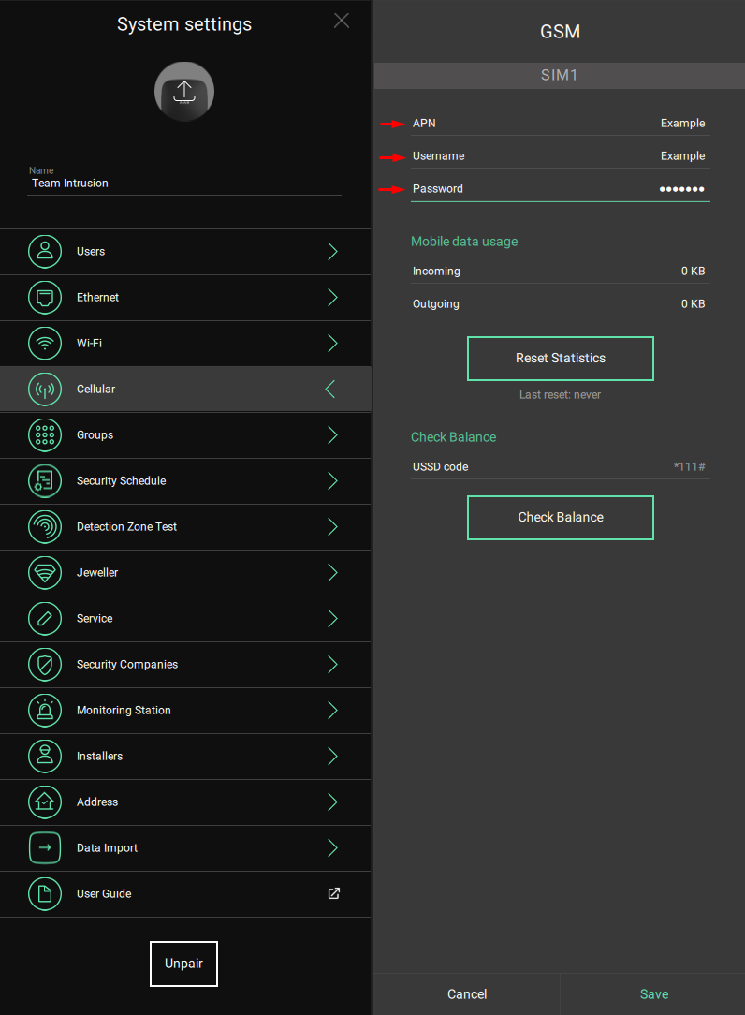745x1015 pixels.
Task: Click the USSD code field
Action: tap(561, 466)
